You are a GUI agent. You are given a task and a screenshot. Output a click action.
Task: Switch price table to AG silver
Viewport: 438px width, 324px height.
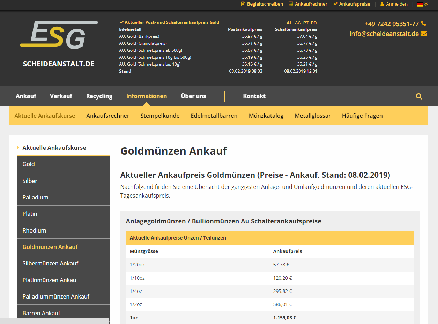click(298, 23)
